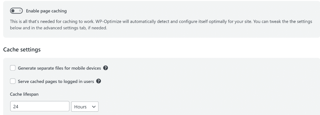
Task: Open help tooltip for logged in users option
Action: point(99,81)
